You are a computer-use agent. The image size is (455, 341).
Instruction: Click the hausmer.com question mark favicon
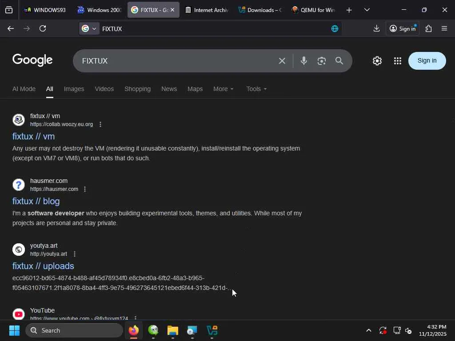19,185
